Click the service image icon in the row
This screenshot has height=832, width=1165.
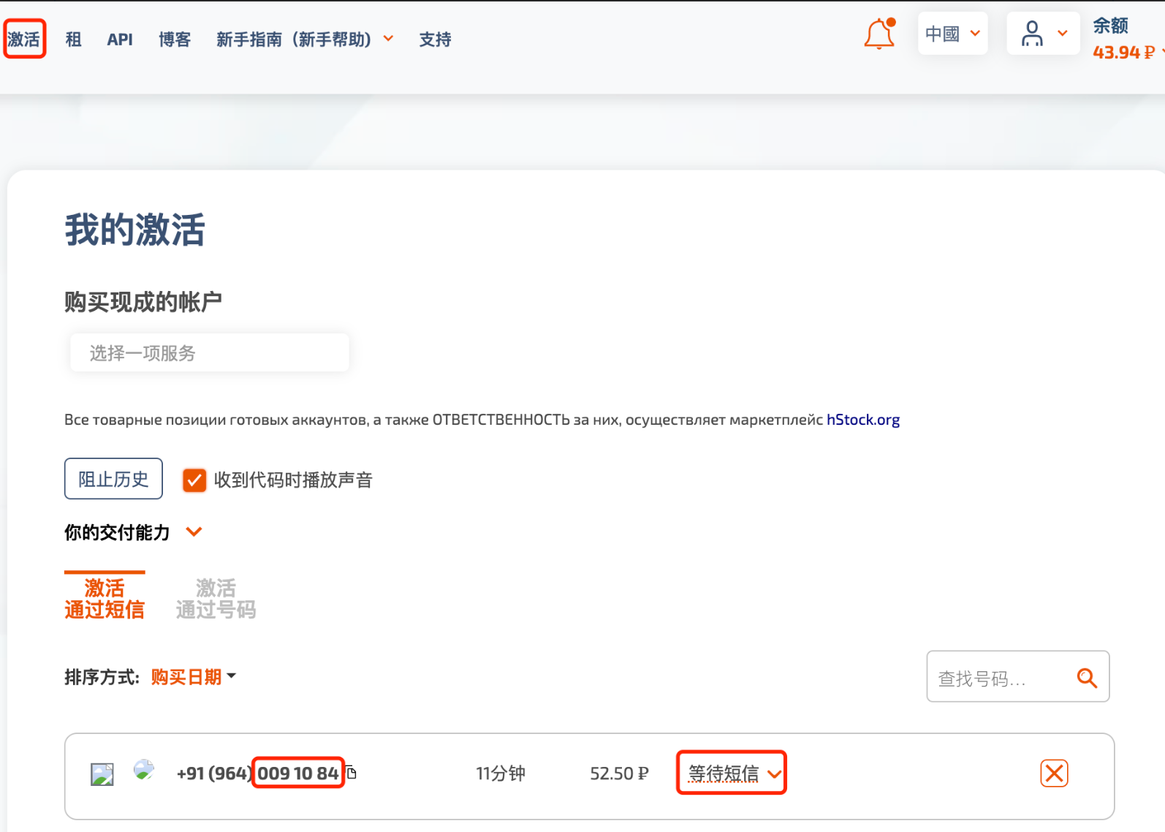click(102, 774)
